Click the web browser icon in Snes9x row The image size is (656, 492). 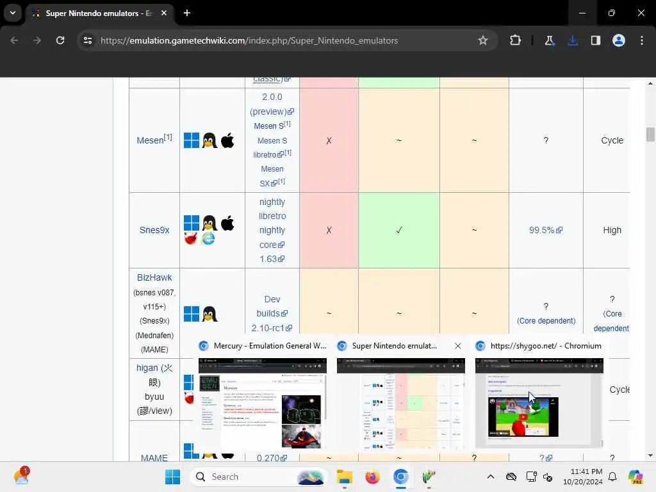(208, 239)
